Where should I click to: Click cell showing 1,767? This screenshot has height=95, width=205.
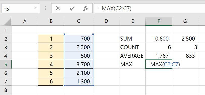pyautogui.click(x=159, y=56)
